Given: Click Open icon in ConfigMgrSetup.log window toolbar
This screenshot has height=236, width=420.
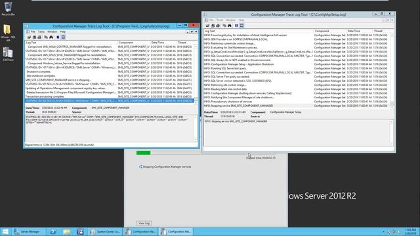Looking at the screenshot, I should [207, 26].
